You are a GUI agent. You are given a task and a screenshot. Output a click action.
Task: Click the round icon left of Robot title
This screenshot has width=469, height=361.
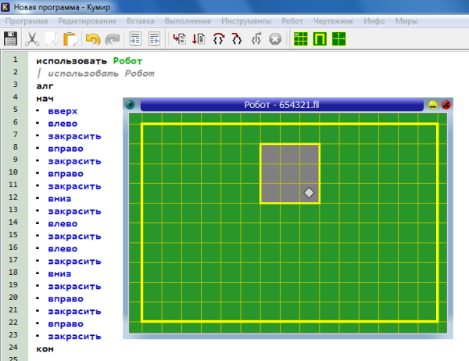[131, 105]
